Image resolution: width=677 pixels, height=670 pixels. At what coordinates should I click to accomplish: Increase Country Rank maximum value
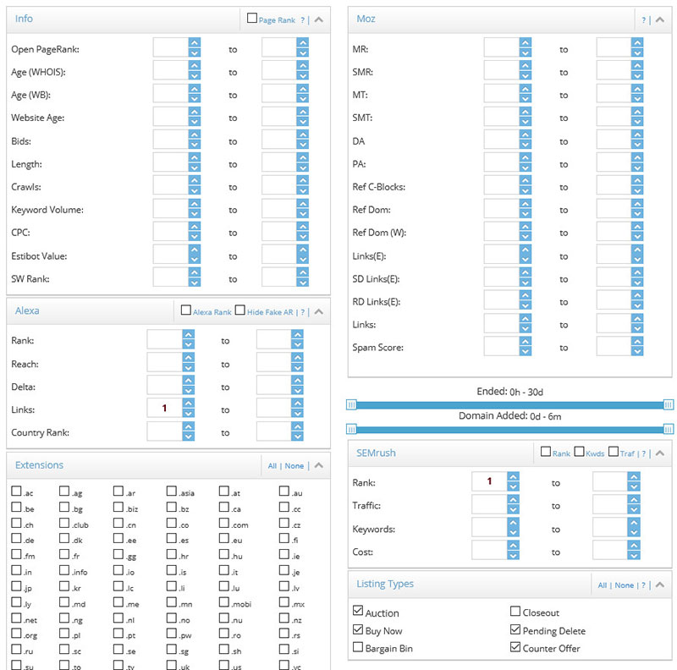click(x=297, y=426)
